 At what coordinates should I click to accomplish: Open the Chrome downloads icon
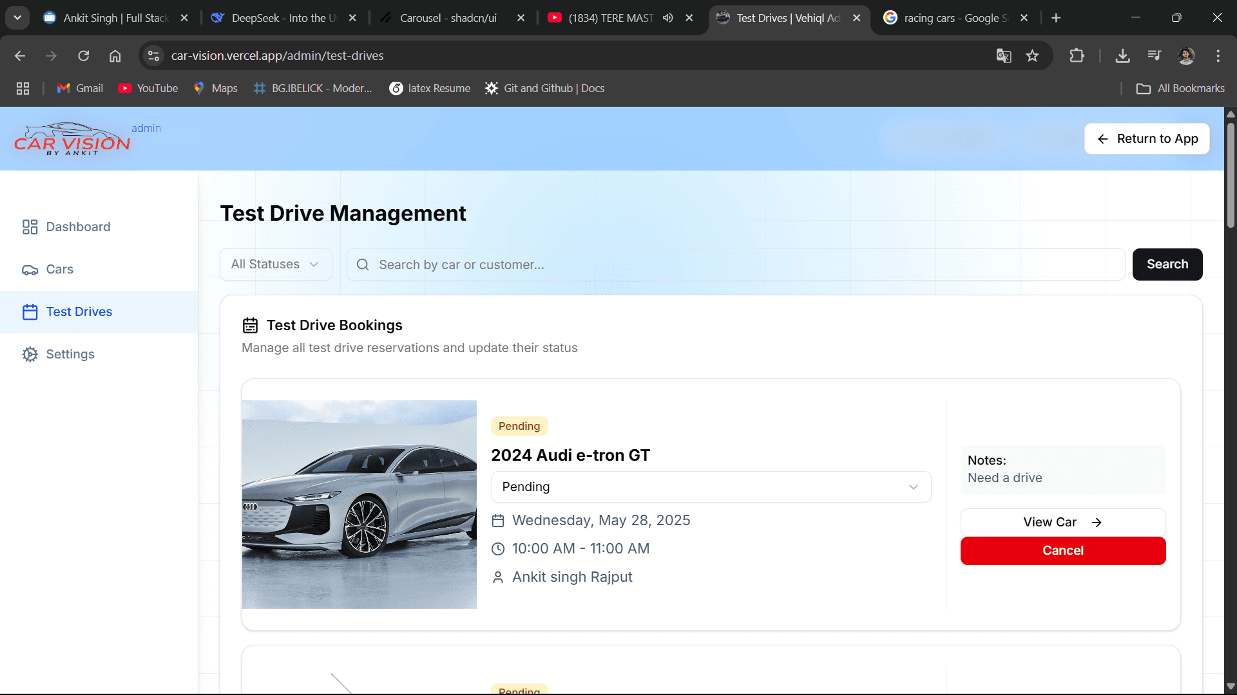coord(1122,56)
